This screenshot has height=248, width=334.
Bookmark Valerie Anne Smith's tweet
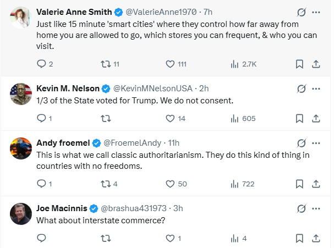299,64
